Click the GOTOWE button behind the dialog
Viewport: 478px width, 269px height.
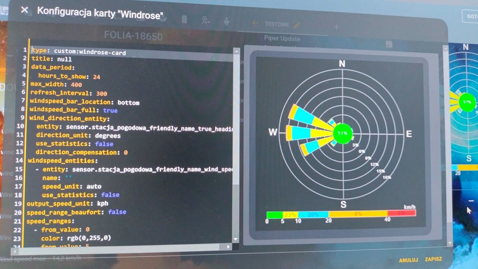coord(472,16)
